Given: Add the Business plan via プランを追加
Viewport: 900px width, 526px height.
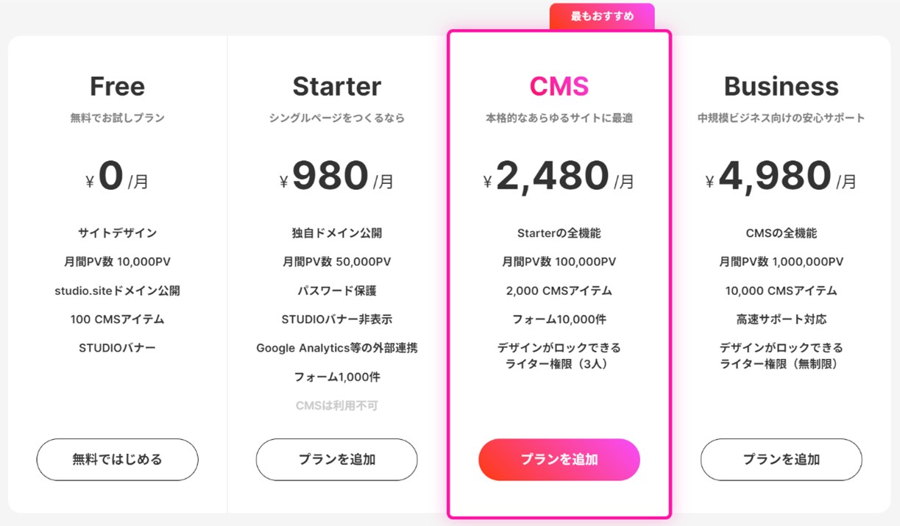Looking at the screenshot, I should pyautogui.click(x=781, y=460).
